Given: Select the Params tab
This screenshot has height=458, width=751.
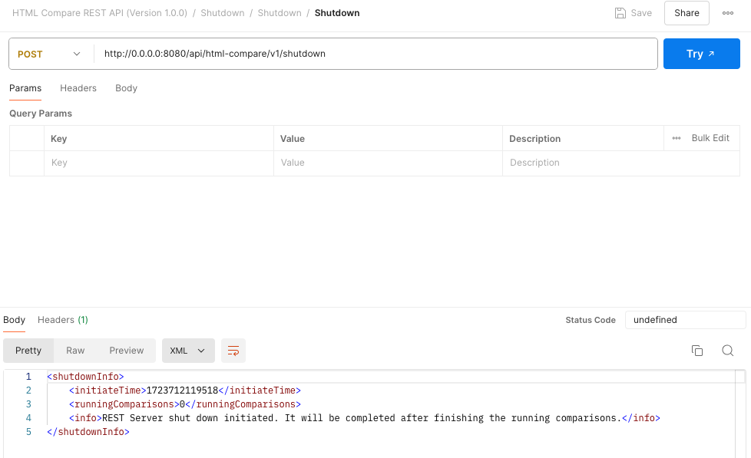Looking at the screenshot, I should [x=25, y=88].
